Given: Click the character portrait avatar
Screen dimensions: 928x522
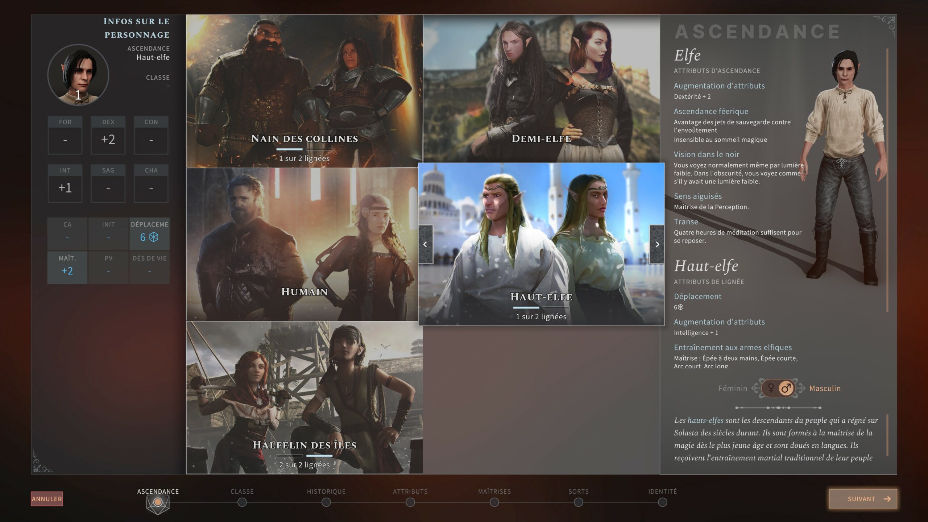Looking at the screenshot, I should (78, 75).
